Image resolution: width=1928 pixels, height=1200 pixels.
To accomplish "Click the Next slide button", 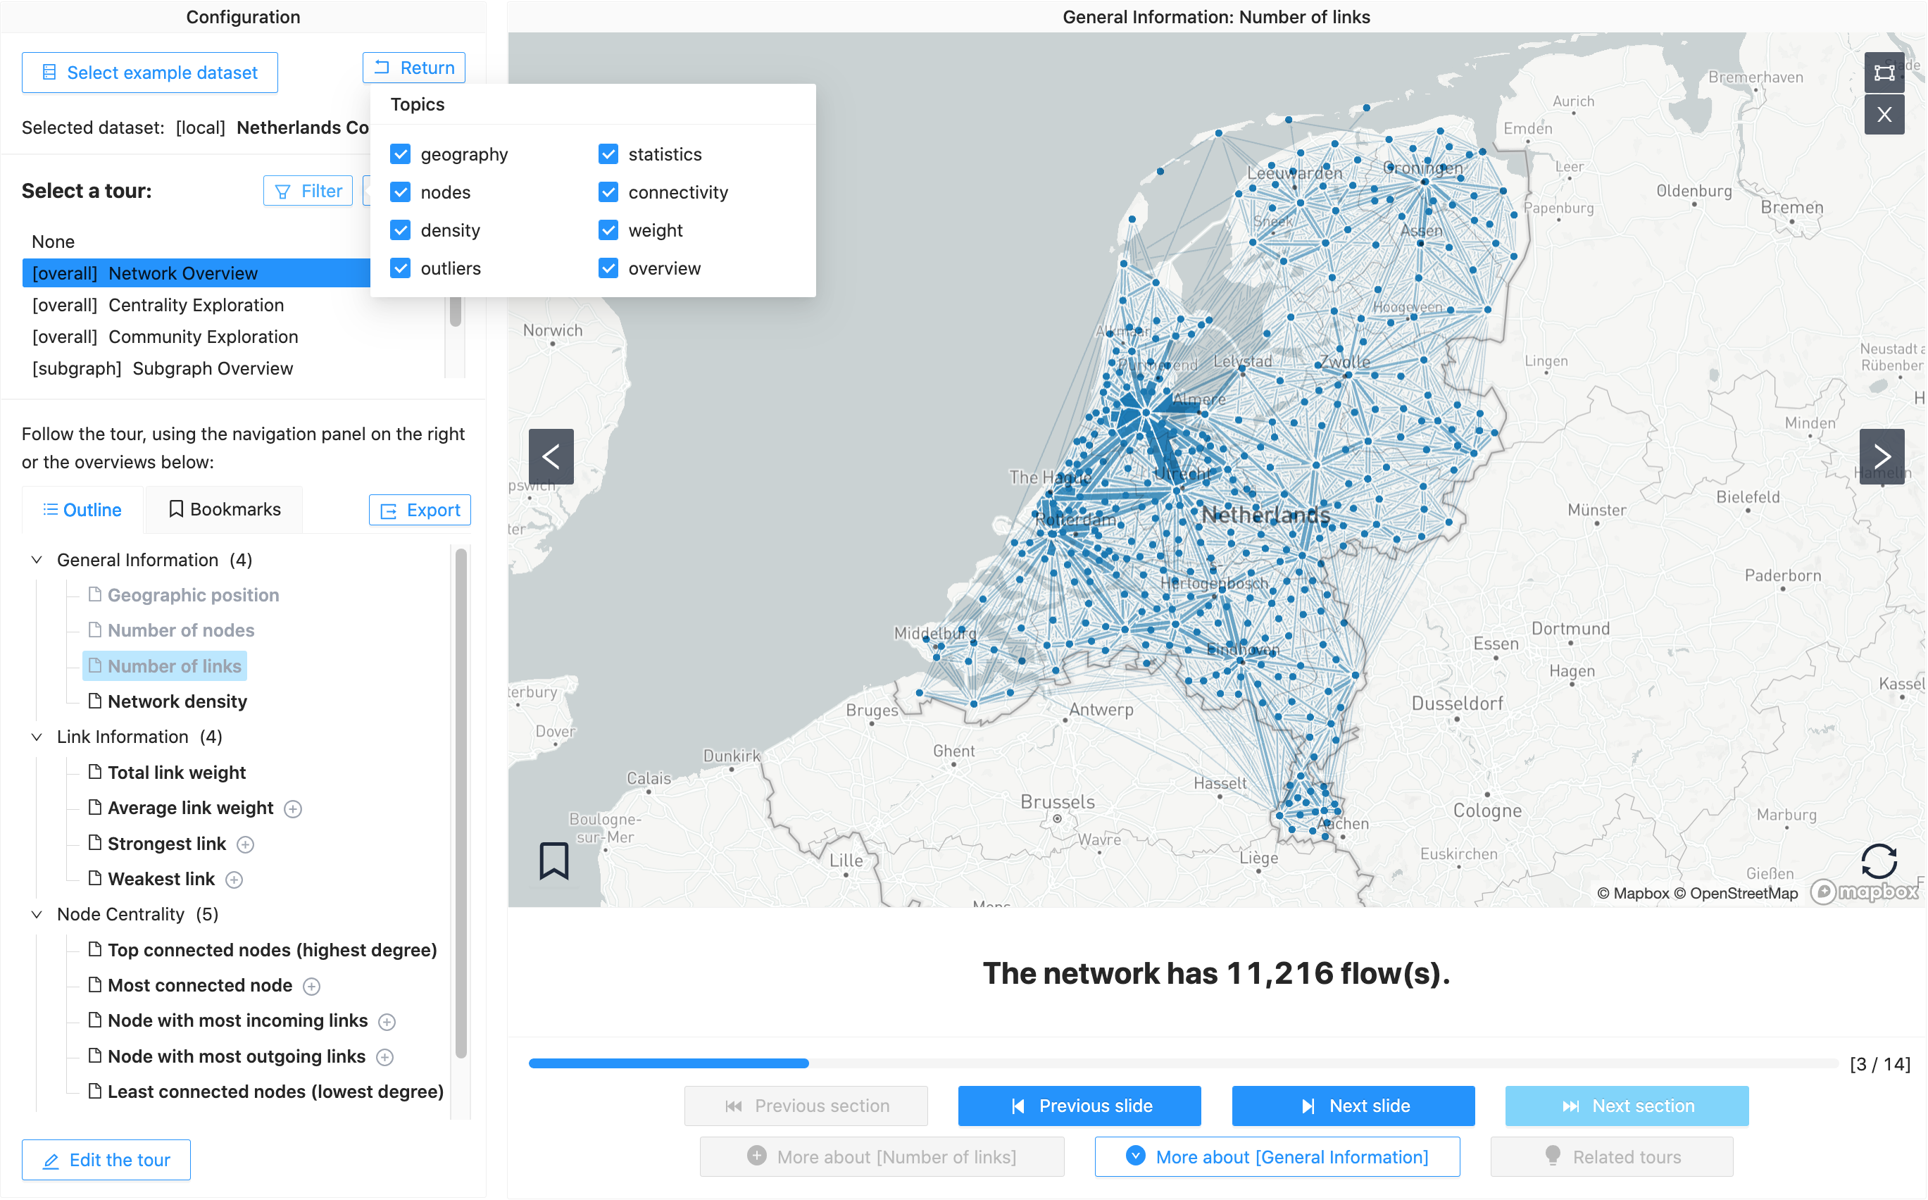I will (1353, 1106).
